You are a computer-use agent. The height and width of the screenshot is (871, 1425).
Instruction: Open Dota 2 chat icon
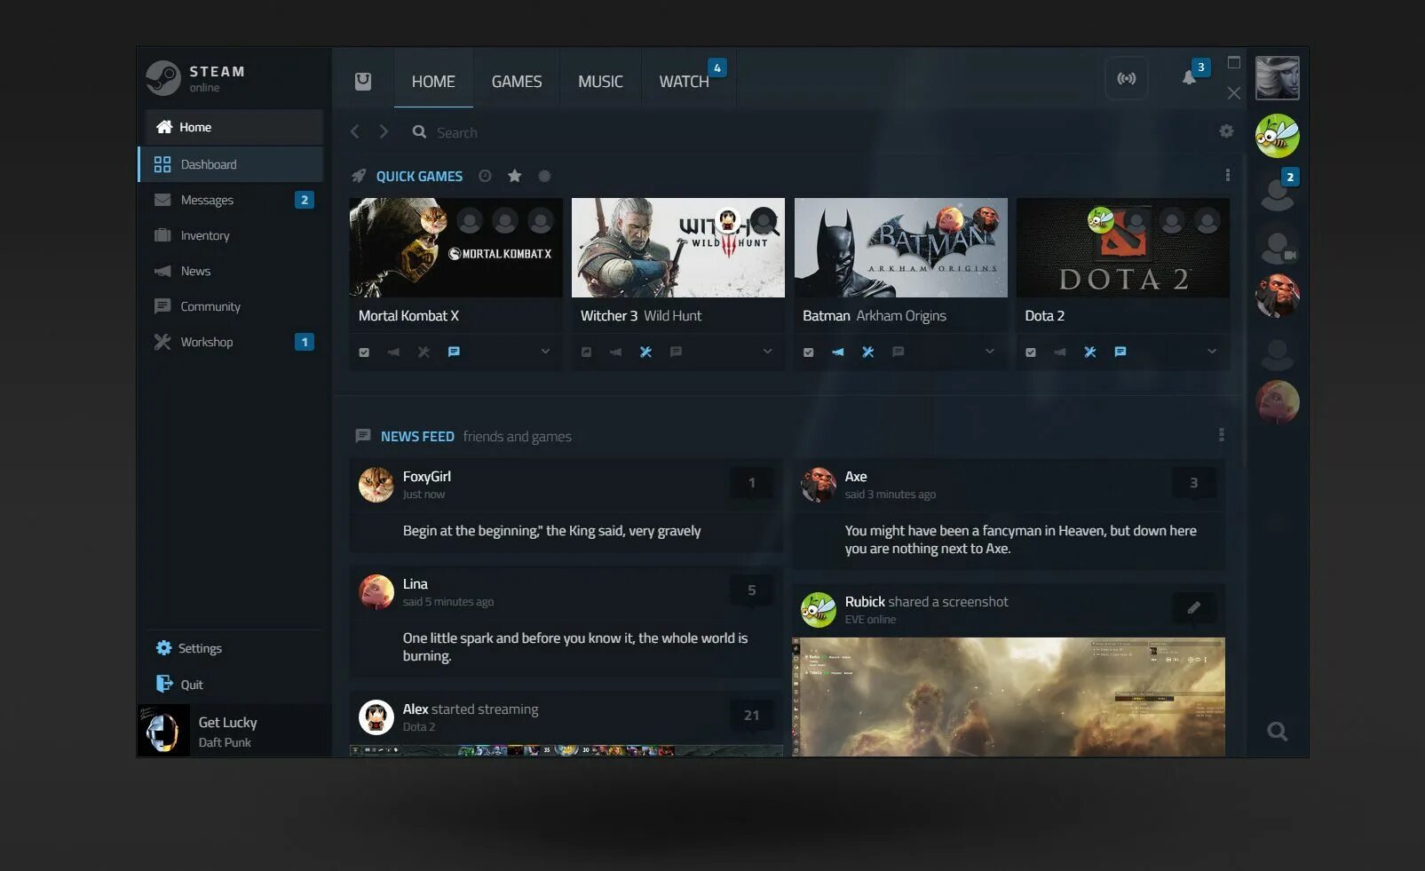tap(1120, 352)
